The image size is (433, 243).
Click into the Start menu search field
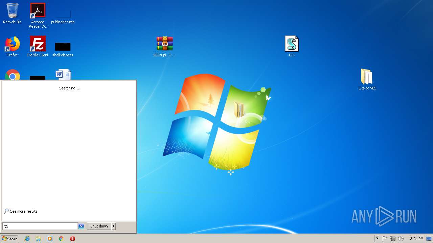tap(40, 226)
